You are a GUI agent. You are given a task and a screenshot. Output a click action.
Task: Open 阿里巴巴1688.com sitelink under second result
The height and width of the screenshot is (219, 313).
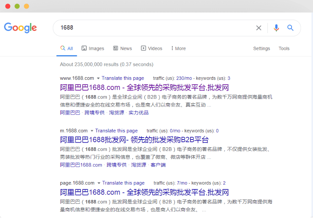(x=81, y=165)
